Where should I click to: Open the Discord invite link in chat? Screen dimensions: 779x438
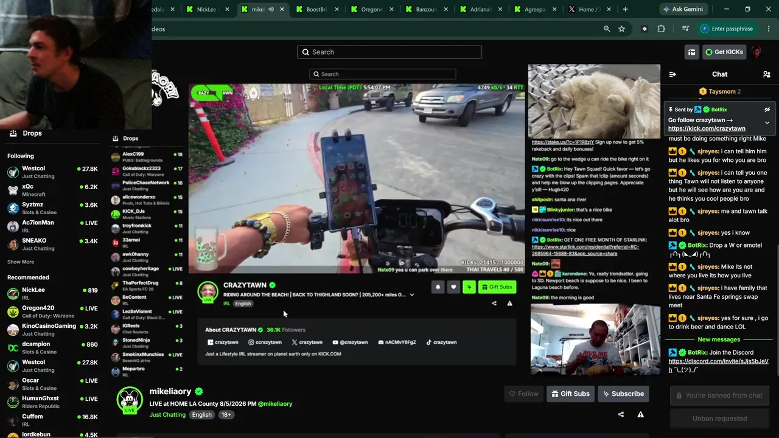point(718,365)
